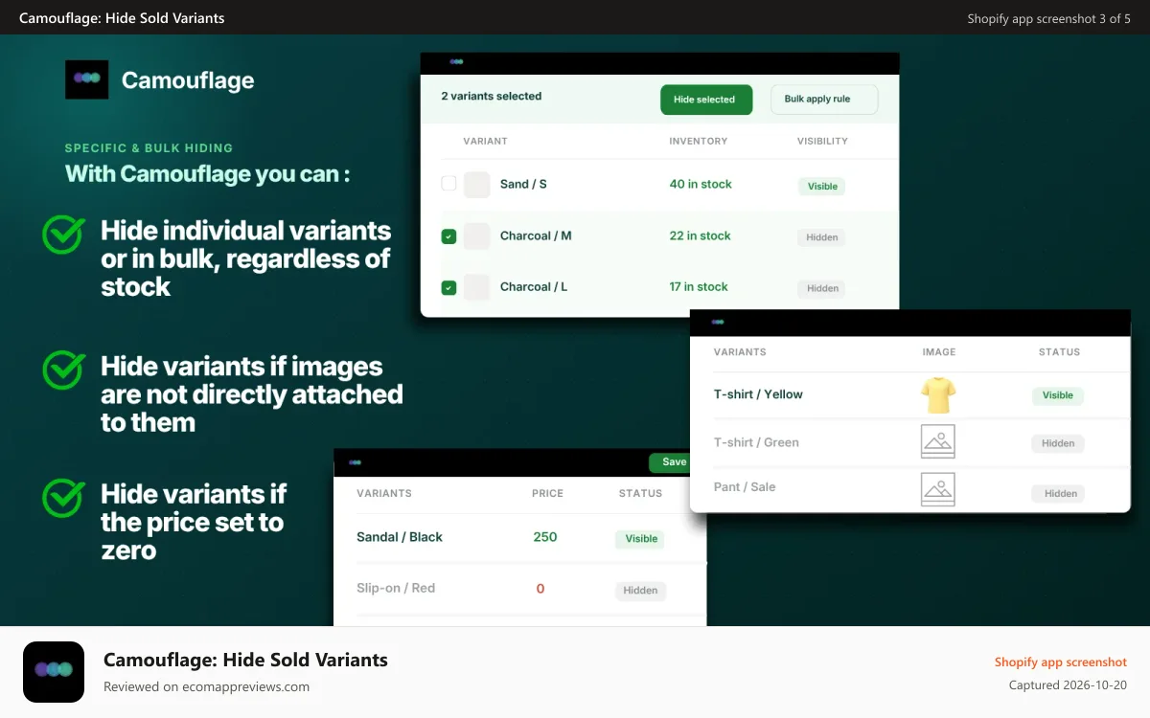Screen dimensions: 1150x718
Task: Click the placeholder image icon for Pant / Sale
Action: tap(938, 488)
